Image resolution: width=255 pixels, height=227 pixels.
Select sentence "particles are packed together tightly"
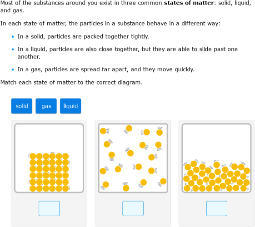pyautogui.click(x=98, y=36)
